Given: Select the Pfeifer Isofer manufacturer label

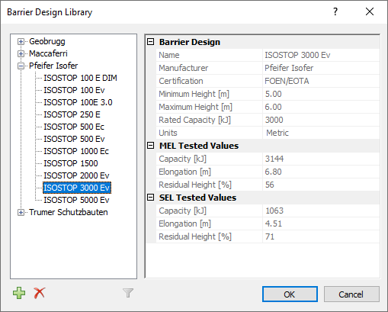Looking at the screenshot, I should tap(53, 66).
